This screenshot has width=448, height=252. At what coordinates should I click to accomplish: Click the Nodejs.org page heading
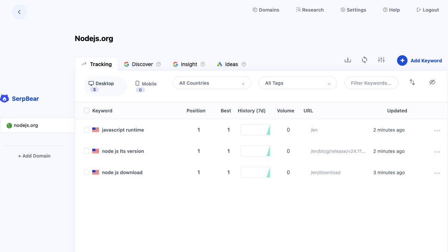(94, 38)
